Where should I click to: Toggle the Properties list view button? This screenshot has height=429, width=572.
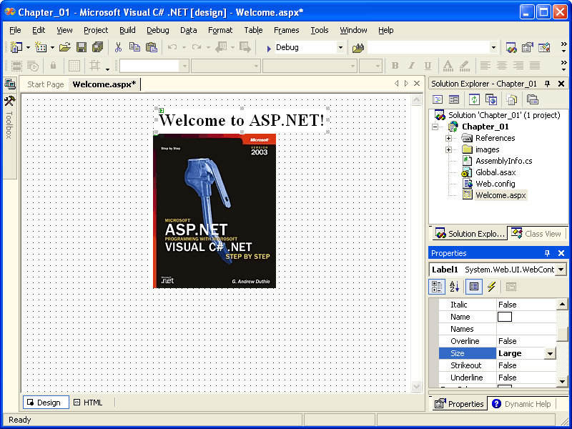point(473,287)
